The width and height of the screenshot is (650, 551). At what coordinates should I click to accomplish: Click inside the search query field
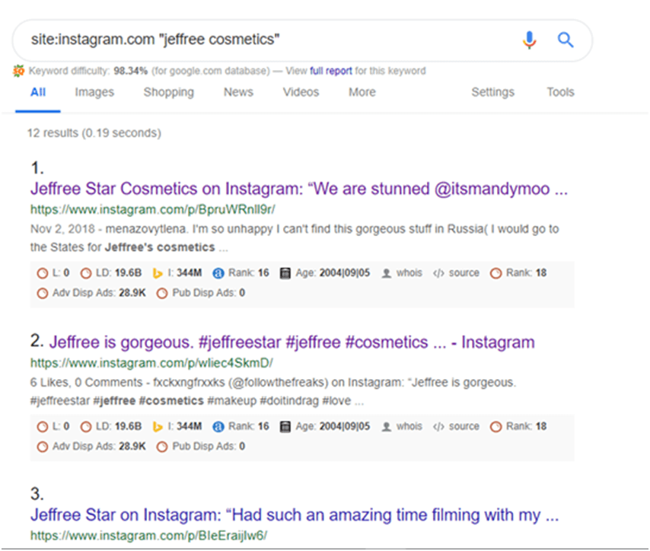(266, 40)
